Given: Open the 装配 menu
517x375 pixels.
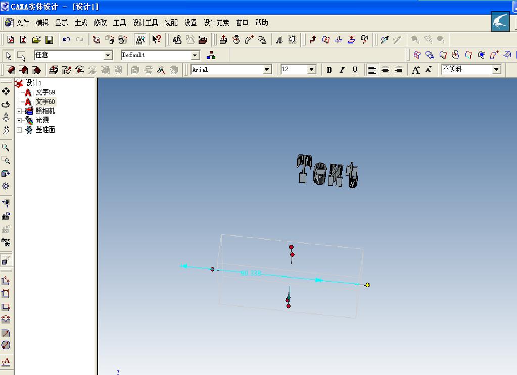Looking at the screenshot, I should (x=171, y=23).
